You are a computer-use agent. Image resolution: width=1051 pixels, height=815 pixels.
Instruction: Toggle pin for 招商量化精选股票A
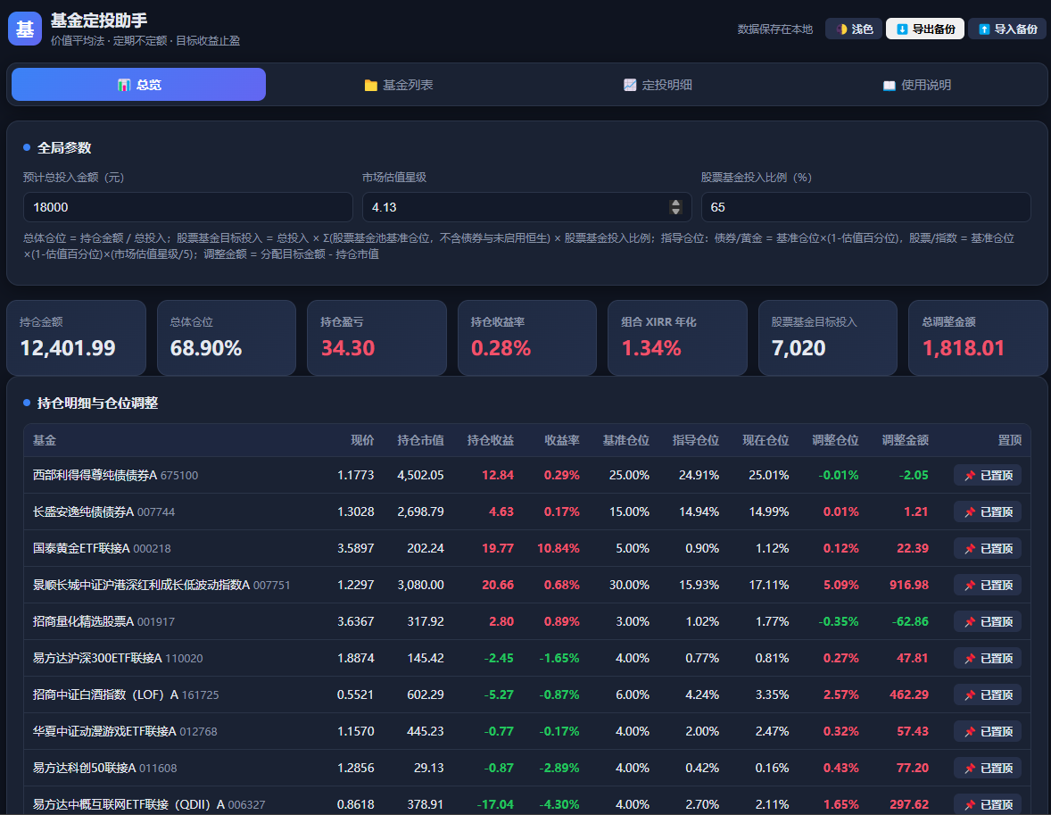[988, 621]
